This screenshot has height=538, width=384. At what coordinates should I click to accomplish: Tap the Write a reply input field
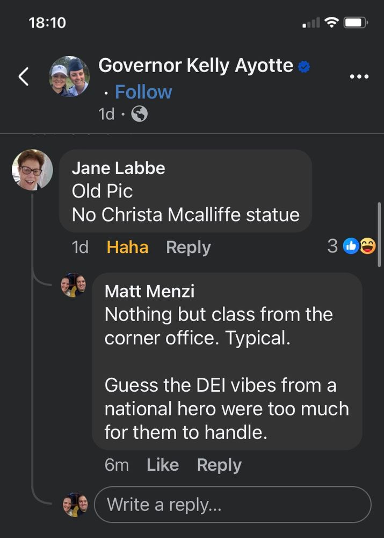coord(233,505)
